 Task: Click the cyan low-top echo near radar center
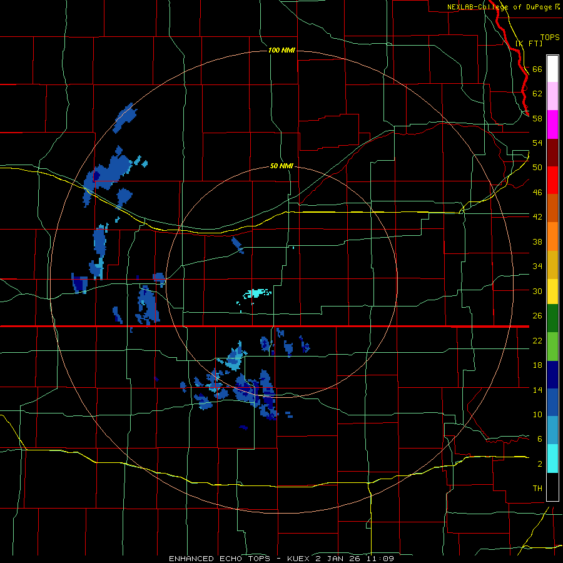point(257,294)
